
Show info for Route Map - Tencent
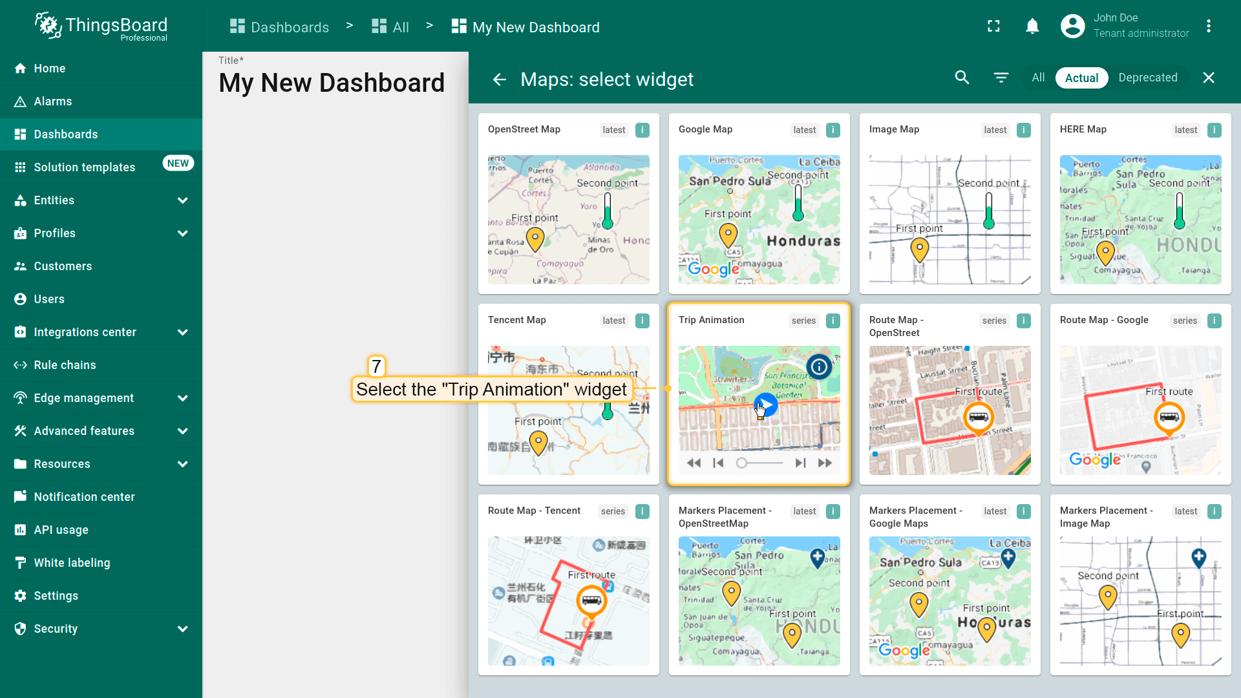click(642, 511)
